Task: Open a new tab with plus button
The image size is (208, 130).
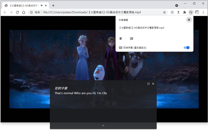Action: click(x=53, y=5)
